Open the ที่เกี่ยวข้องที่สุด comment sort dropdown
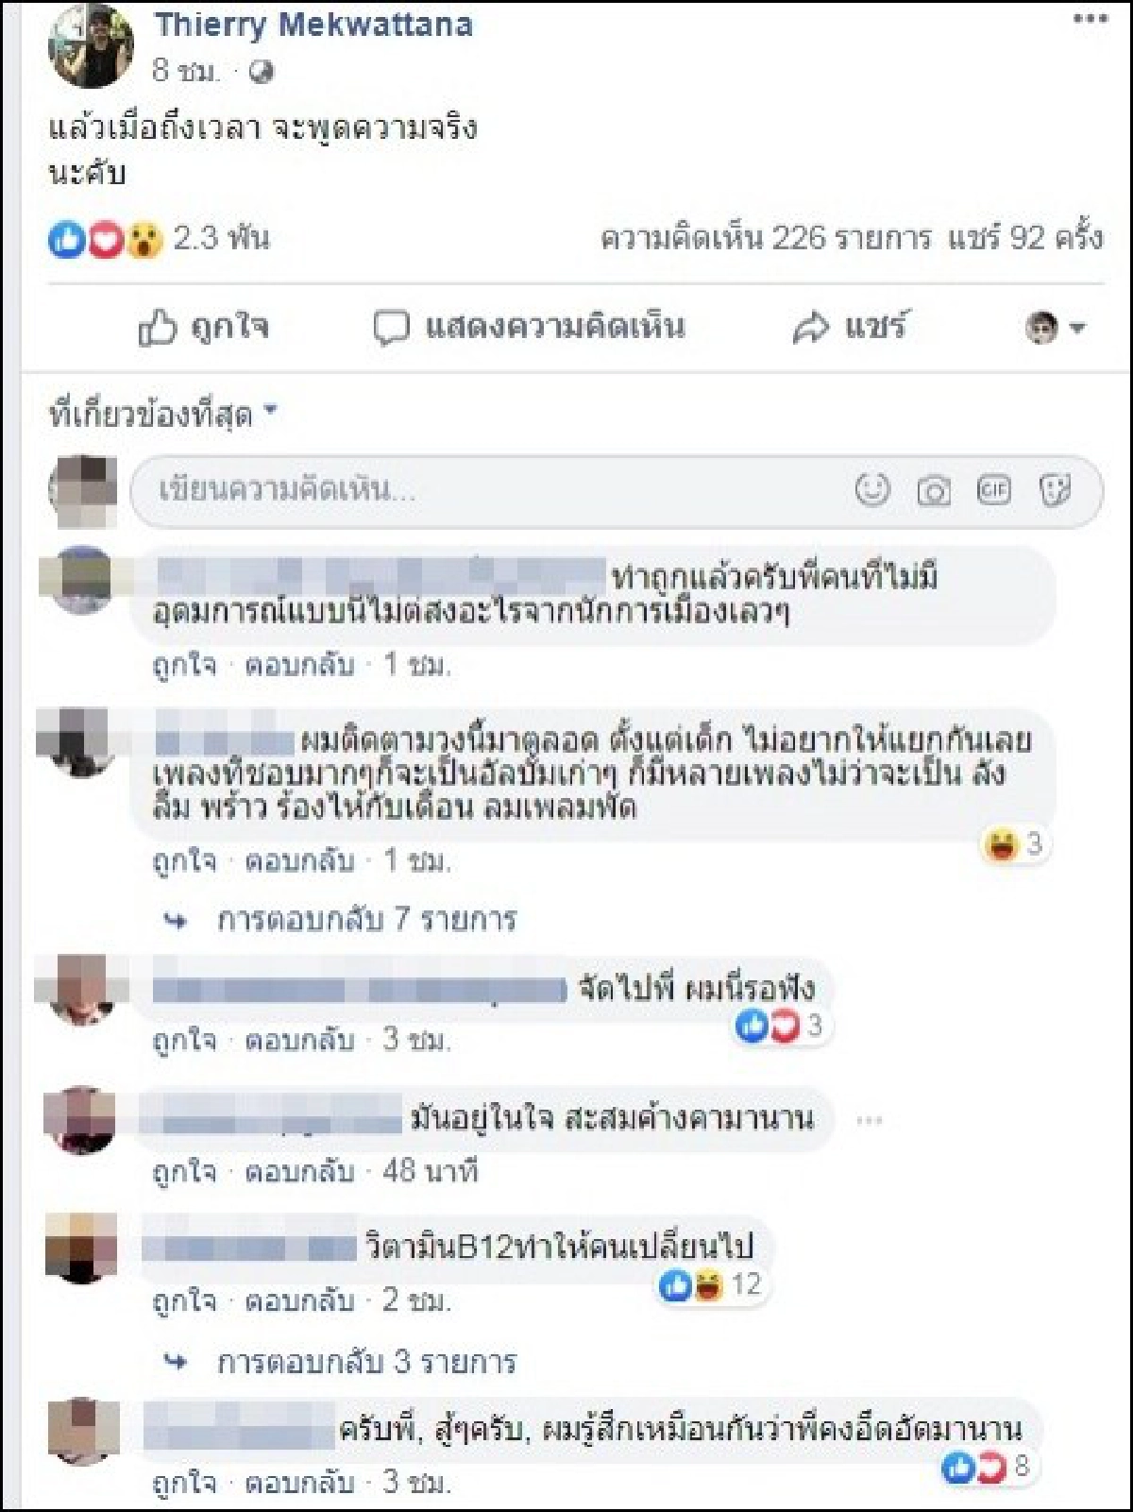 [x=162, y=414]
